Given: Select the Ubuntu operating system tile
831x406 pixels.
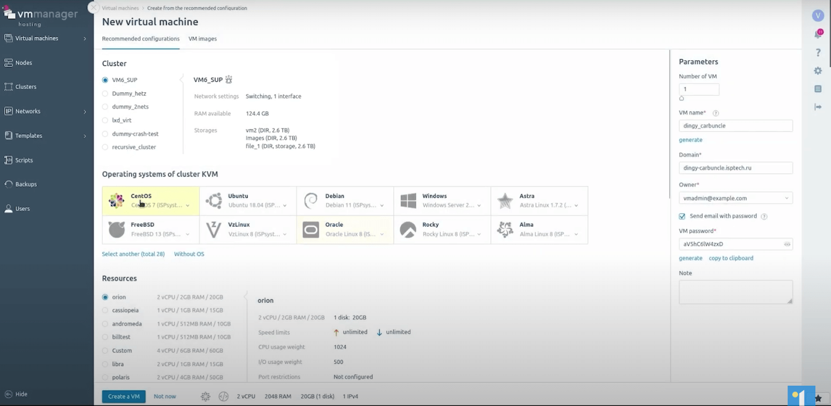Looking at the screenshot, I should tap(248, 201).
